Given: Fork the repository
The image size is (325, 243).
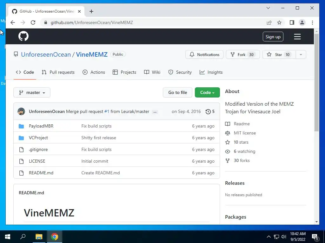Looking at the screenshot, I should tap(243, 54).
